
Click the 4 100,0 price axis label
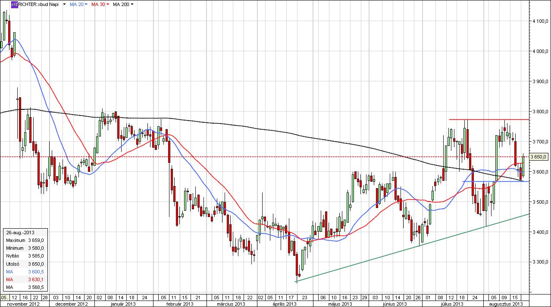pyautogui.click(x=540, y=21)
